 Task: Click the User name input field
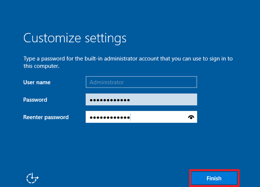coord(141,82)
